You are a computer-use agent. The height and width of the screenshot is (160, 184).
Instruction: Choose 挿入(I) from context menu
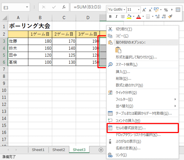click(142, 72)
